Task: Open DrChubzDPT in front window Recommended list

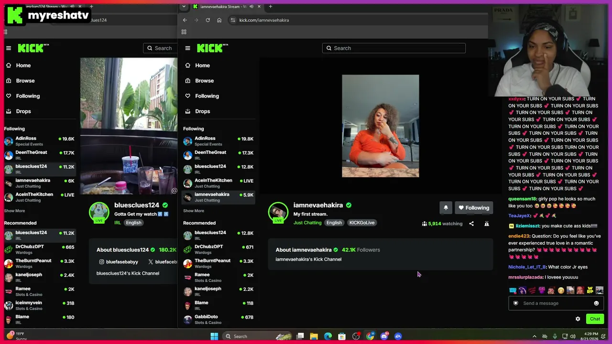Action: pos(219,249)
